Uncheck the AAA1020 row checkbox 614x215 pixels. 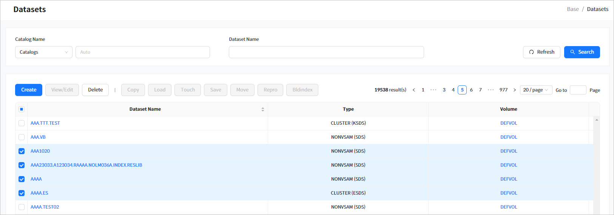click(x=22, y=151)
